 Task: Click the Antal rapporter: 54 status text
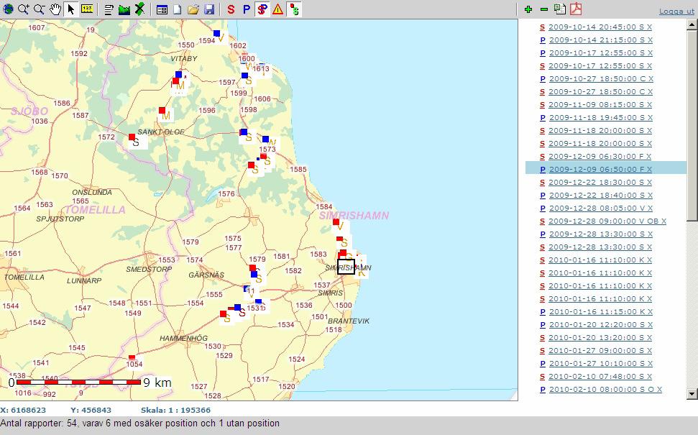click(139, 423)
